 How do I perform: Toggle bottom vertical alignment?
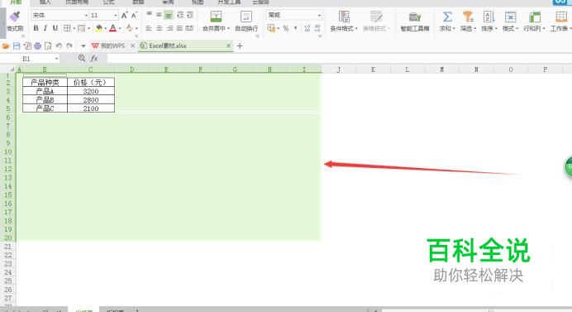tap(168, 15)
